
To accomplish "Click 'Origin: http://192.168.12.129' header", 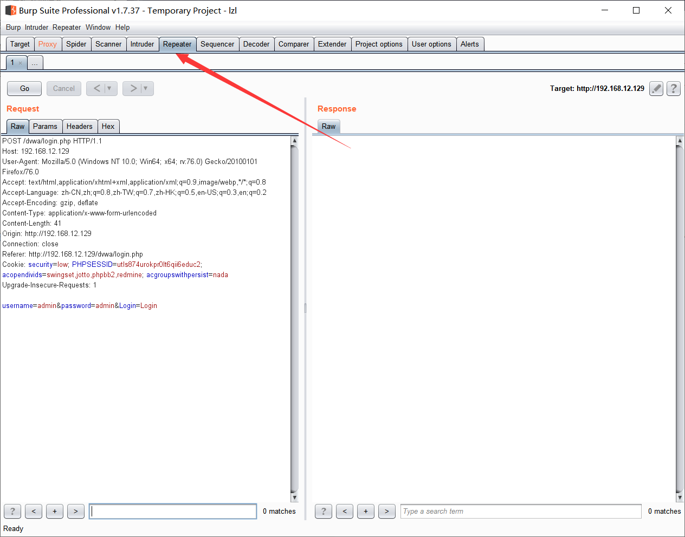I will point(47,233).
